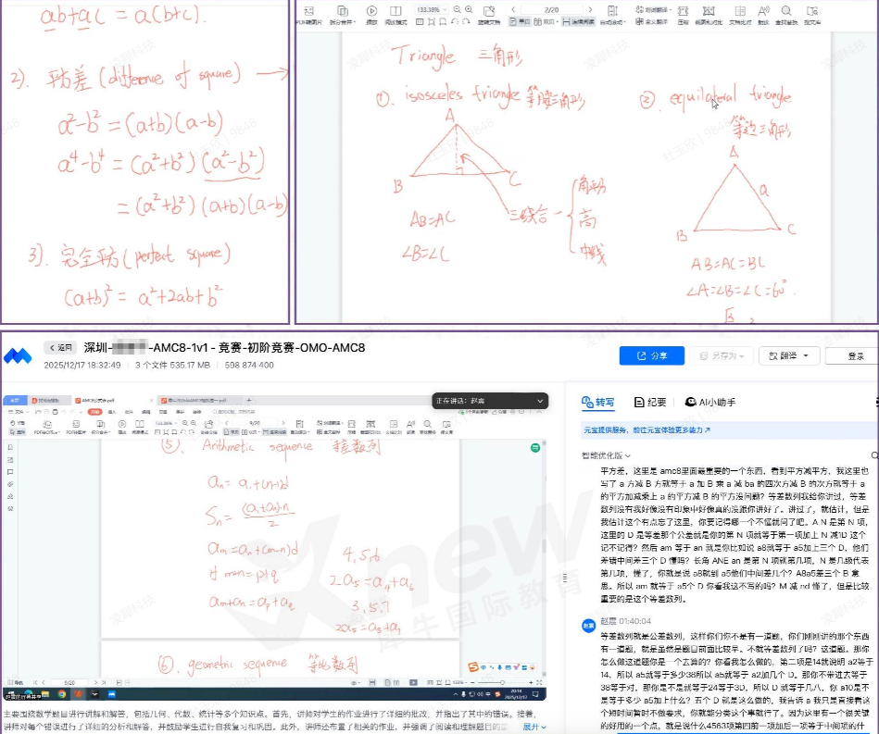Follow the 元宝提供服务 link
Image resolution: width=879 pixels, height=734 pixels.
point(647,430)
